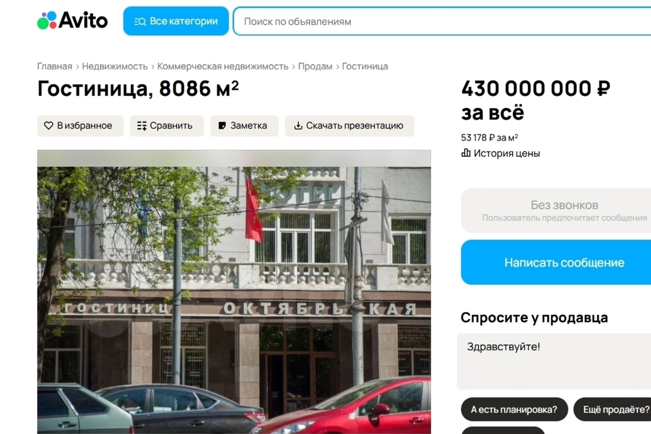
Task: Click the heart icon for В избранное
Action: 48,126
